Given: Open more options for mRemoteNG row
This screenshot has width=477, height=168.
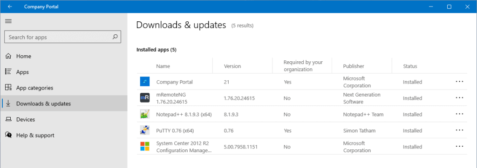Looking at the screenshot, I should (x=459, y=97).
